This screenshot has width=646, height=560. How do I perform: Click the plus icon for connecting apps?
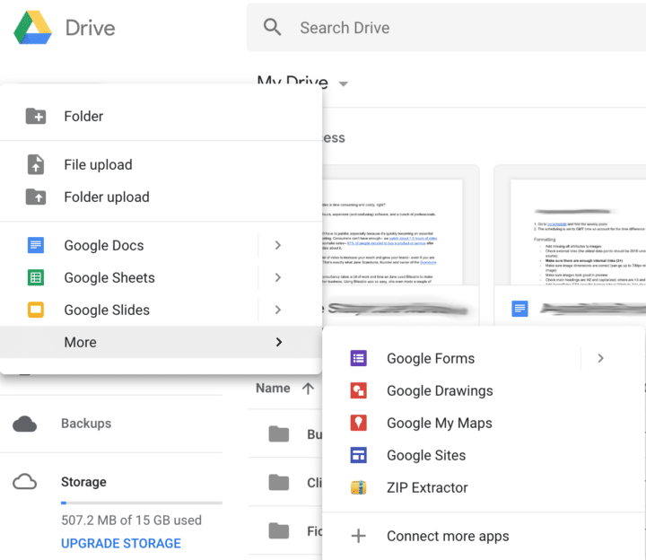click(x=358, y=536)
